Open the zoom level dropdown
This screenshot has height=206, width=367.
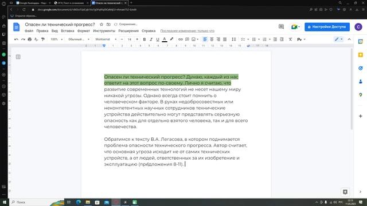click(x=56, y=39)
